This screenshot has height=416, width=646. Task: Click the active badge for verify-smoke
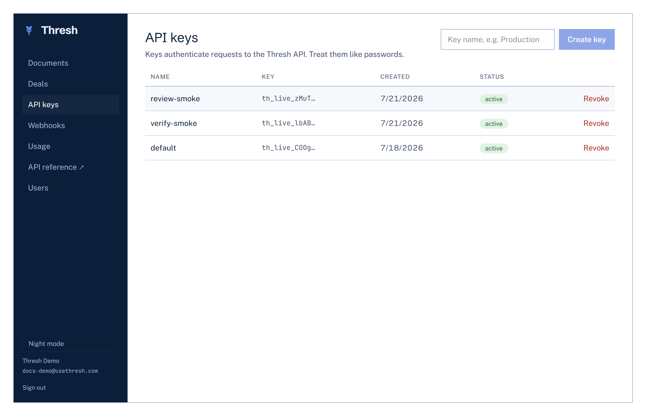click(494, 124)
